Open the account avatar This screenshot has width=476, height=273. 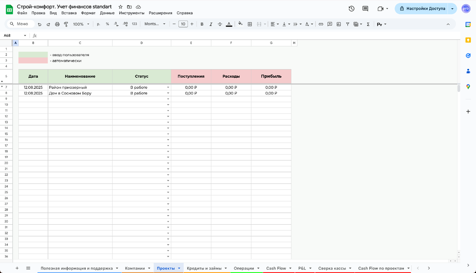(466, 9)
